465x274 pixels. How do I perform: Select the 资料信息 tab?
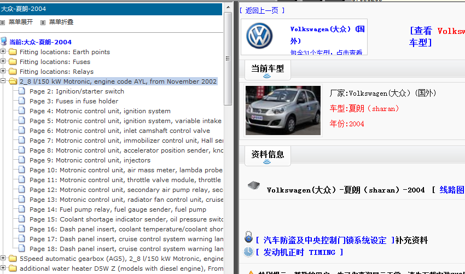268,156
